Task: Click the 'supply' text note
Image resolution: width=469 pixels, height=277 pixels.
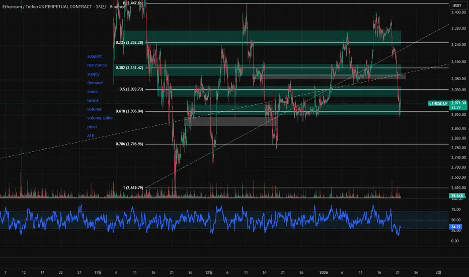Action: click(93, 74)
